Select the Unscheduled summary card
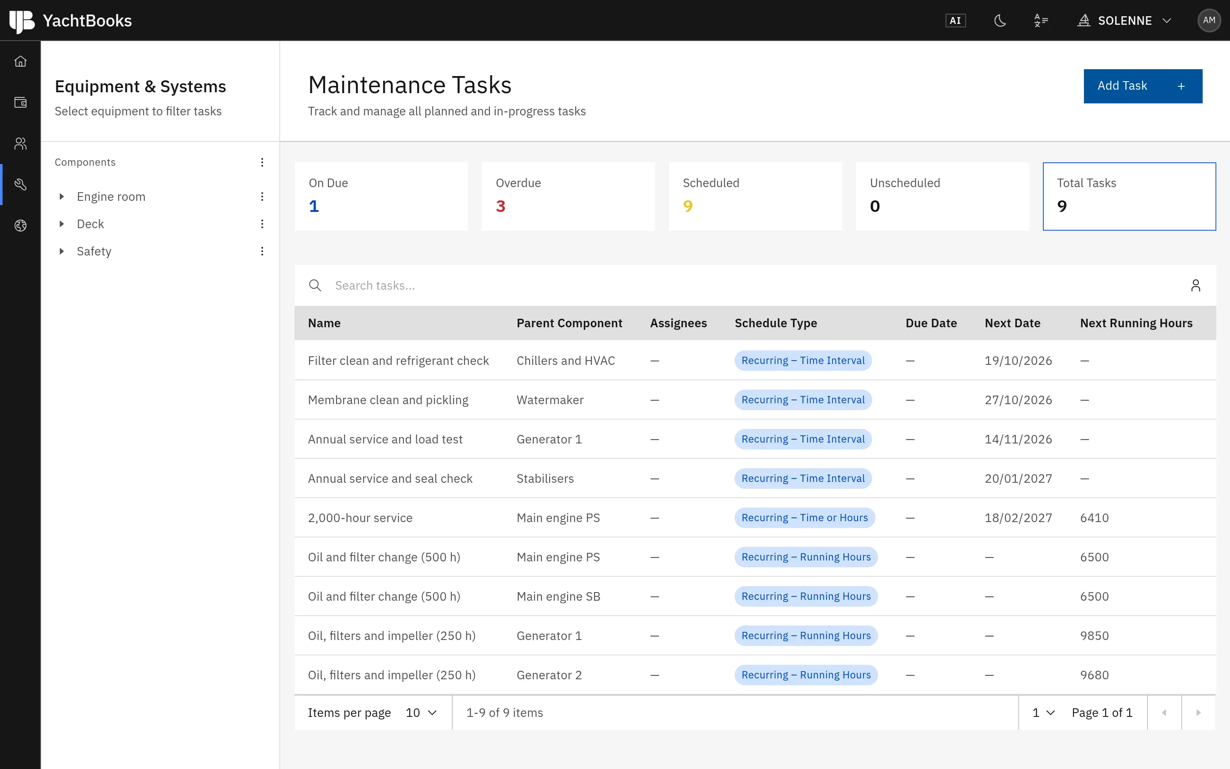Image resolution: width=1230 pixels, height=769 pixels. coord(942,197)
